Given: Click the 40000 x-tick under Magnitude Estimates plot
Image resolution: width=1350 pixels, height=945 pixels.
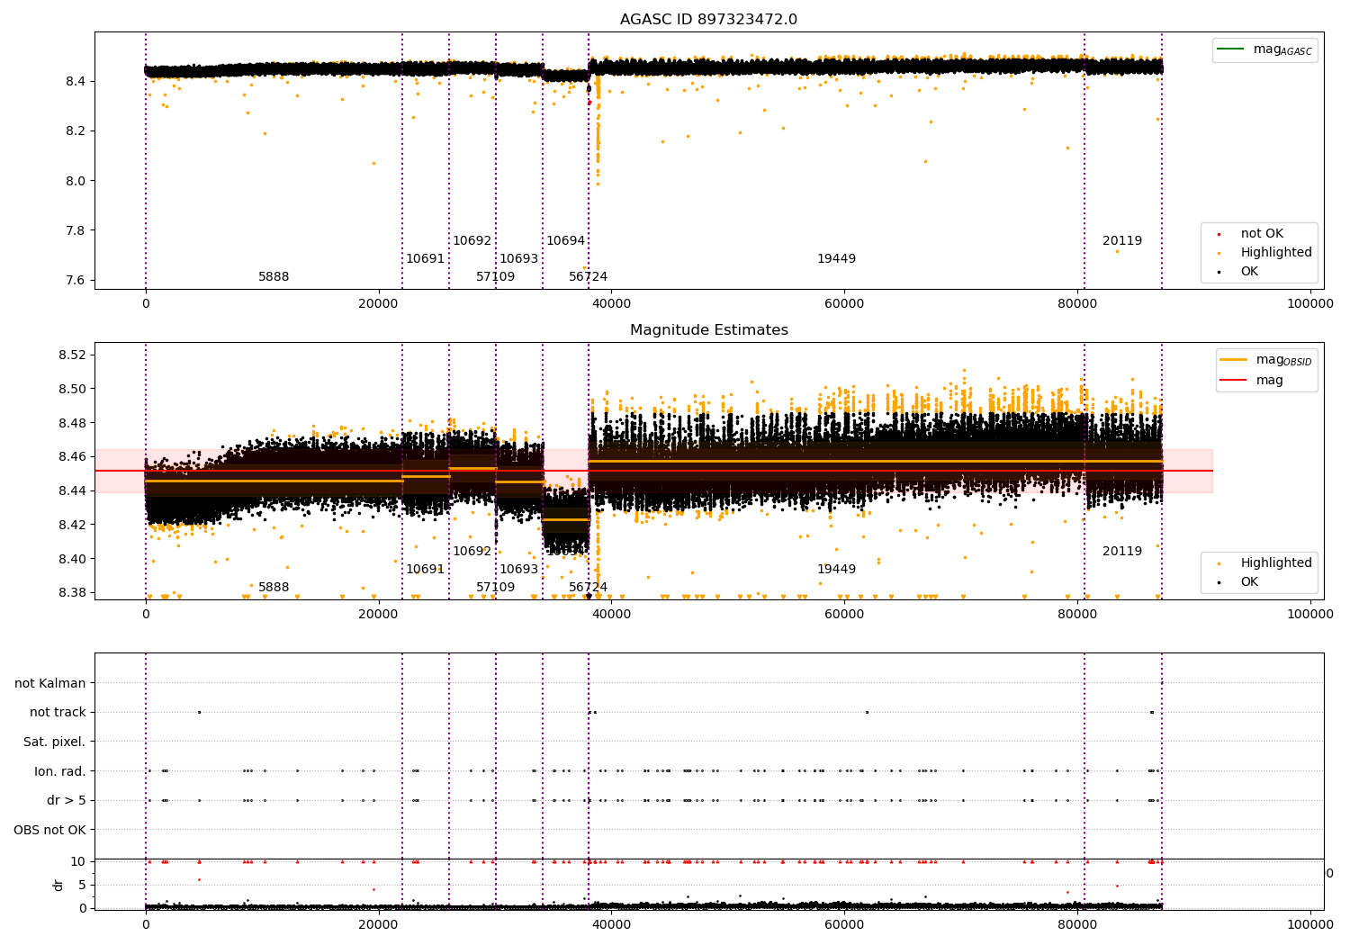Looking at the screenshot, I should (x=611, y=615).
